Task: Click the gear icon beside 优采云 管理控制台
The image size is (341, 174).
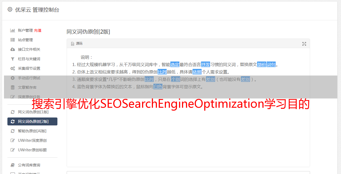Action: click(x=10, y=10)
